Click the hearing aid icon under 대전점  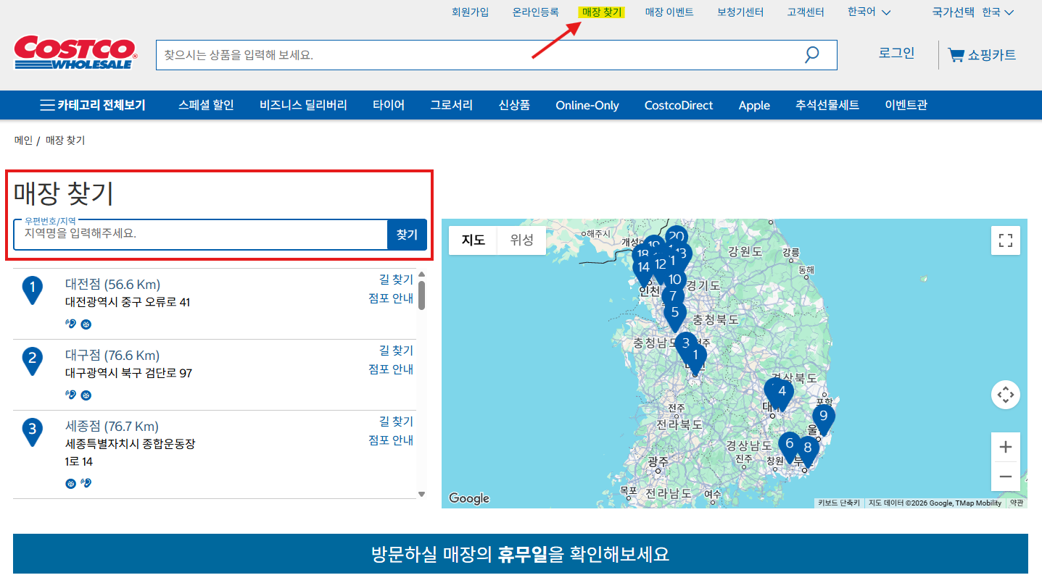71,324
